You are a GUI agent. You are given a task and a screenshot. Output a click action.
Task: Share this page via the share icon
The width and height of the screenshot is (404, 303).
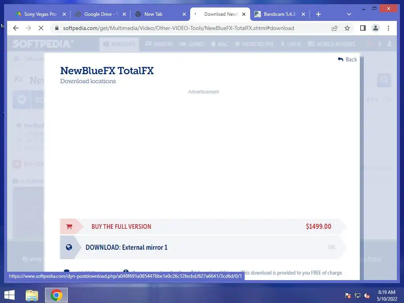335,28
